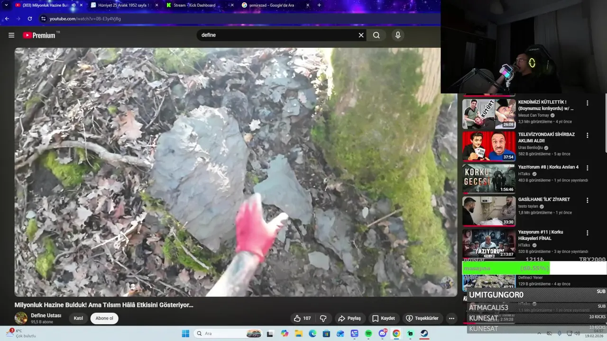Open Discord from the taskbar
Screen dimensions: 607x341
[383, 333]
